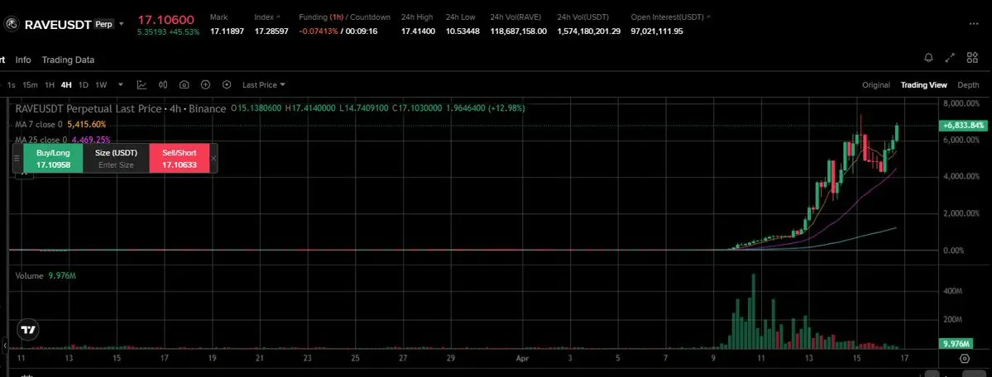Screen dimensions: 992x377
Task: Click the 9.976M volume axis label
Action: (x=956, y=344)
